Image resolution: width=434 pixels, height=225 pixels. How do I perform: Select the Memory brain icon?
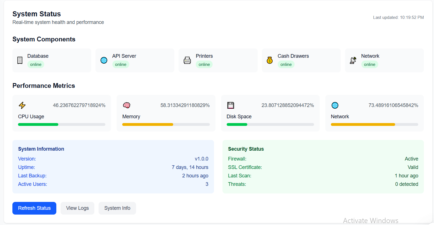coord(126,105)
